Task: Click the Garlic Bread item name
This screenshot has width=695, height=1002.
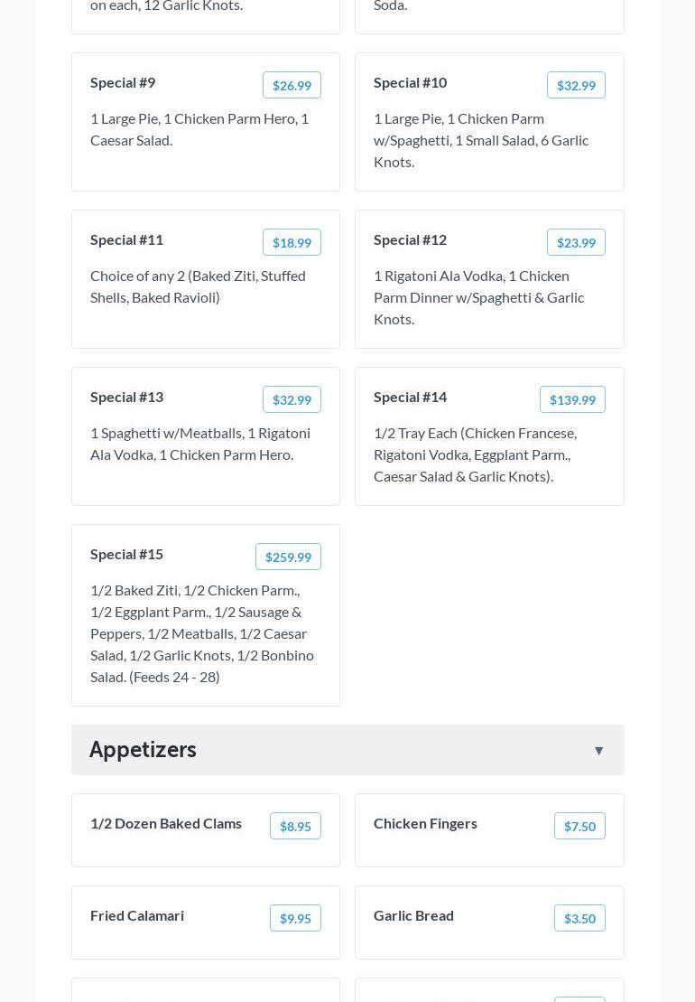Action: (413, 915)
